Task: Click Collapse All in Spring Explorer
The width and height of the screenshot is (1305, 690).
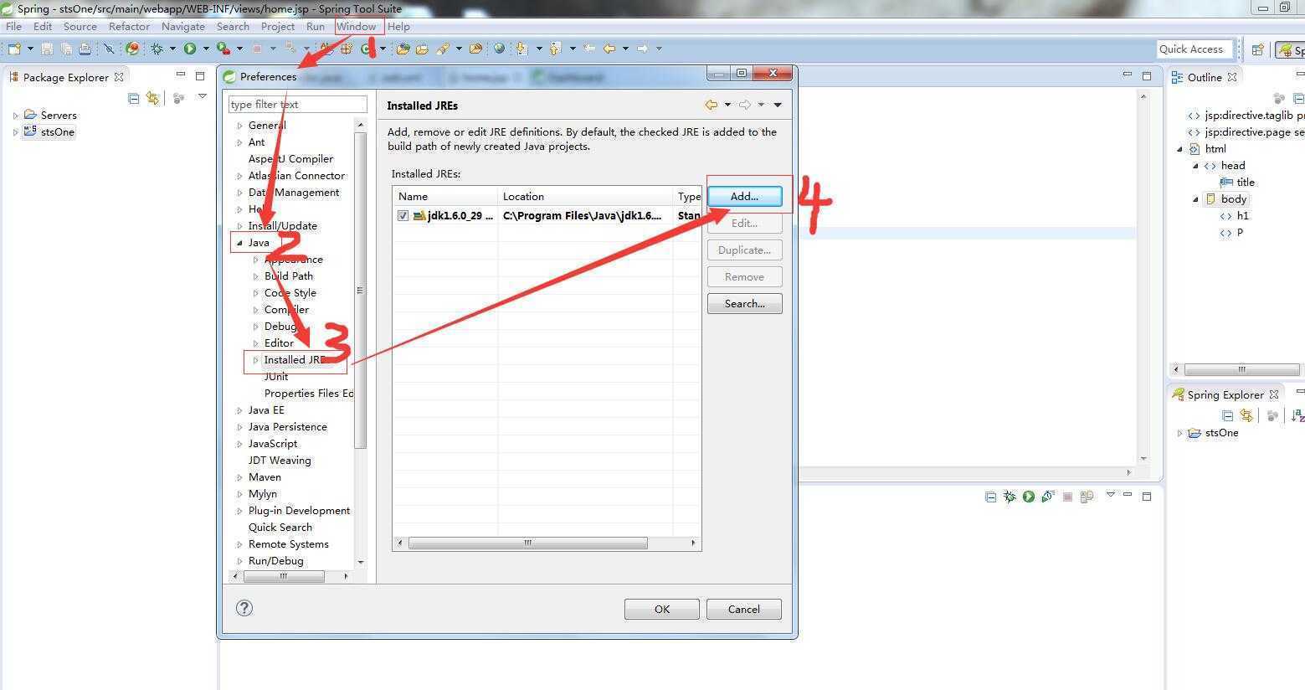Action: pos(1228,415)
